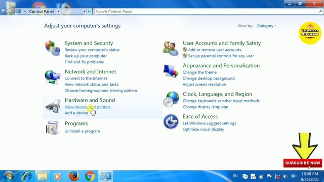Image resolution: width=324 pixels, height=182 pixels.
Task: Click Add a device
Action: 76,113
